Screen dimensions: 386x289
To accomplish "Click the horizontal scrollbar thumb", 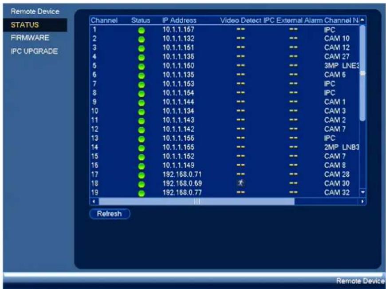I will click(197, 202).
